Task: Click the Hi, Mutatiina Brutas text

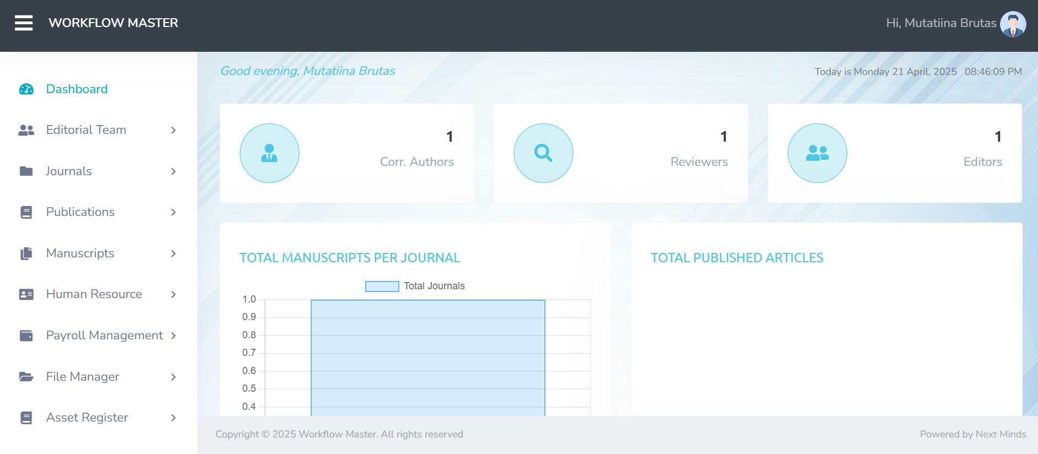Action: coord(940,23)
